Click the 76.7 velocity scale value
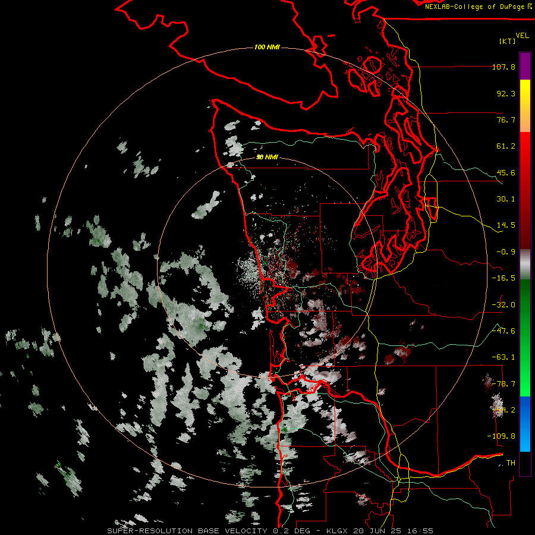 506,119
